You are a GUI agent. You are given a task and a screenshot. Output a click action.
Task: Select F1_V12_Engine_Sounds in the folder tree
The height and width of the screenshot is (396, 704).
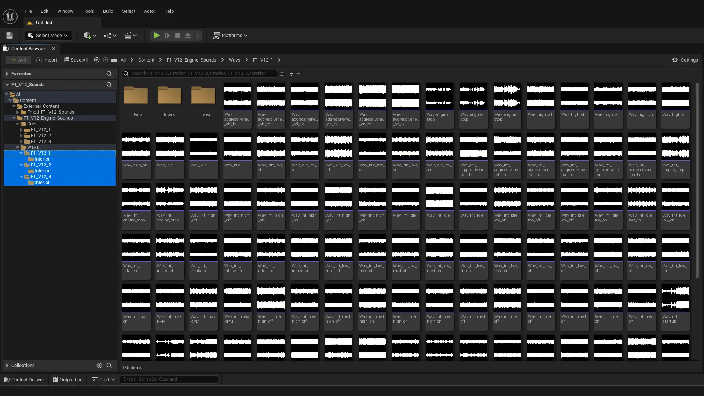(48, 118)
